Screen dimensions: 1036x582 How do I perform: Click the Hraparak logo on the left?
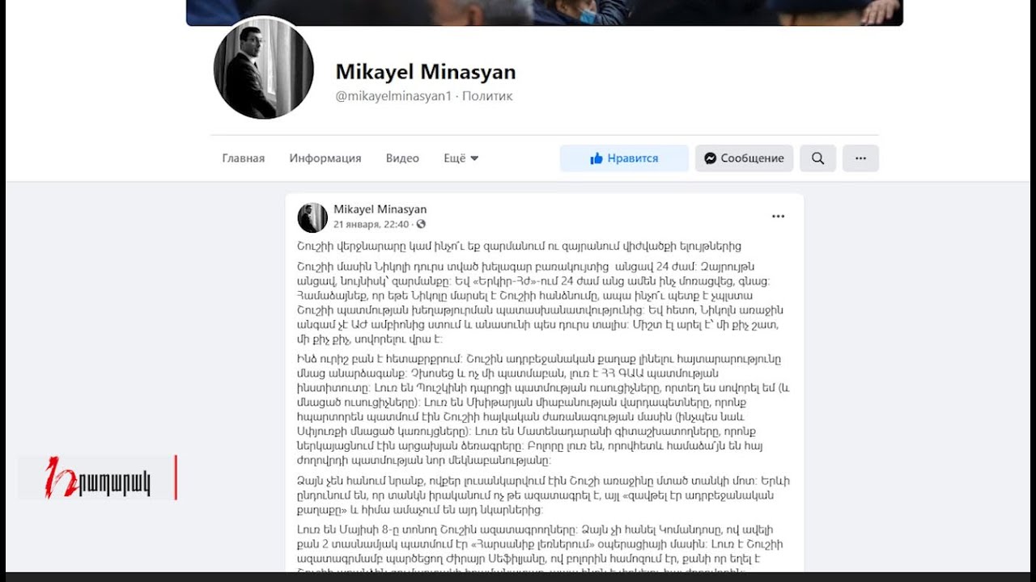97,478
